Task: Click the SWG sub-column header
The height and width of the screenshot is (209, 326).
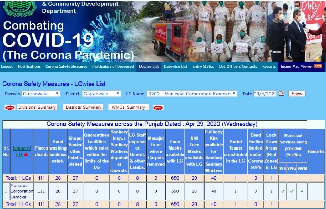Action: [292, 168]
